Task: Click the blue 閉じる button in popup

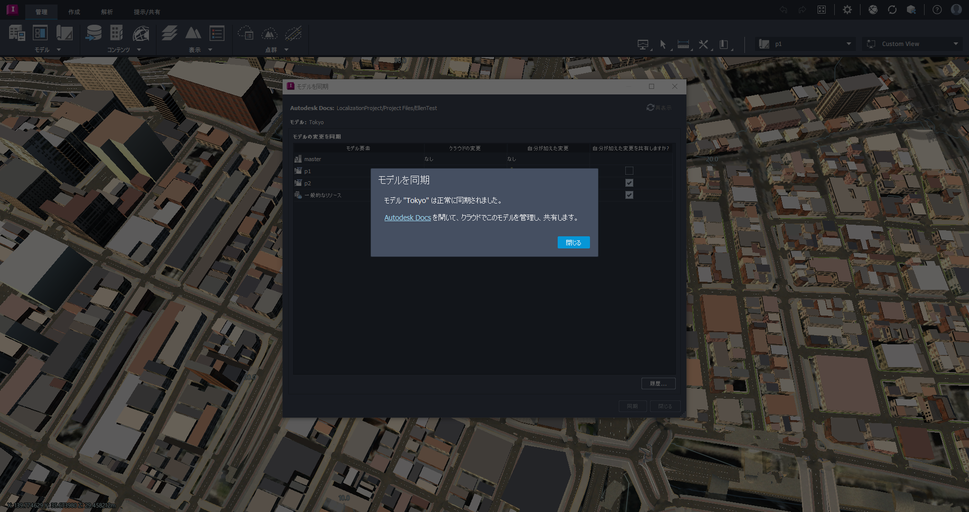Action: click(573, 242)
